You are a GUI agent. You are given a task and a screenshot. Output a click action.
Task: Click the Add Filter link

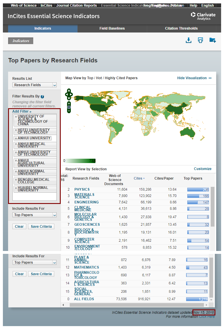pos(22,111)
